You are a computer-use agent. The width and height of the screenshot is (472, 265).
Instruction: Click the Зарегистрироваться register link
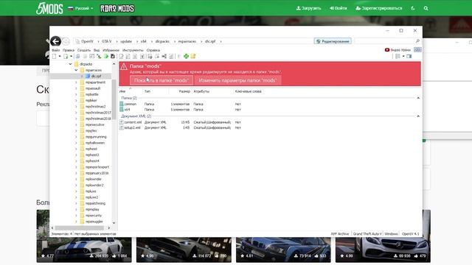click(x=378, y=8)
